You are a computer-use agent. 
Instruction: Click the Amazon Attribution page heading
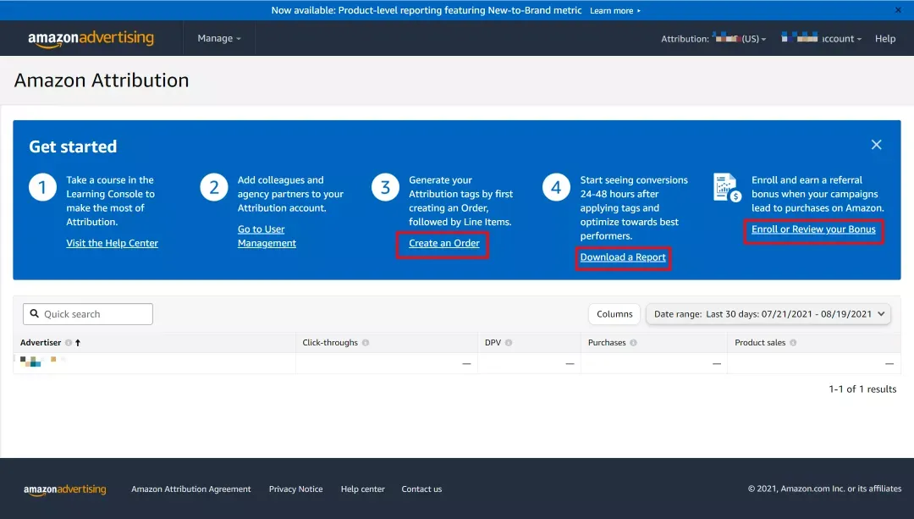(x=102, y=80)
